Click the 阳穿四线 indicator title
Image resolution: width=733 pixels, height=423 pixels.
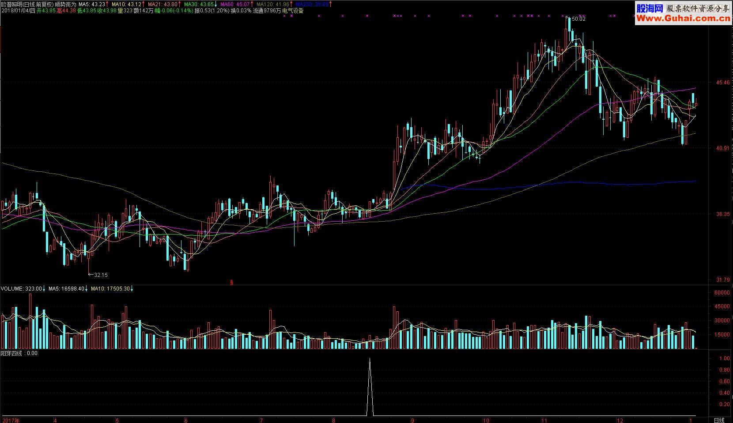(11, 353)
